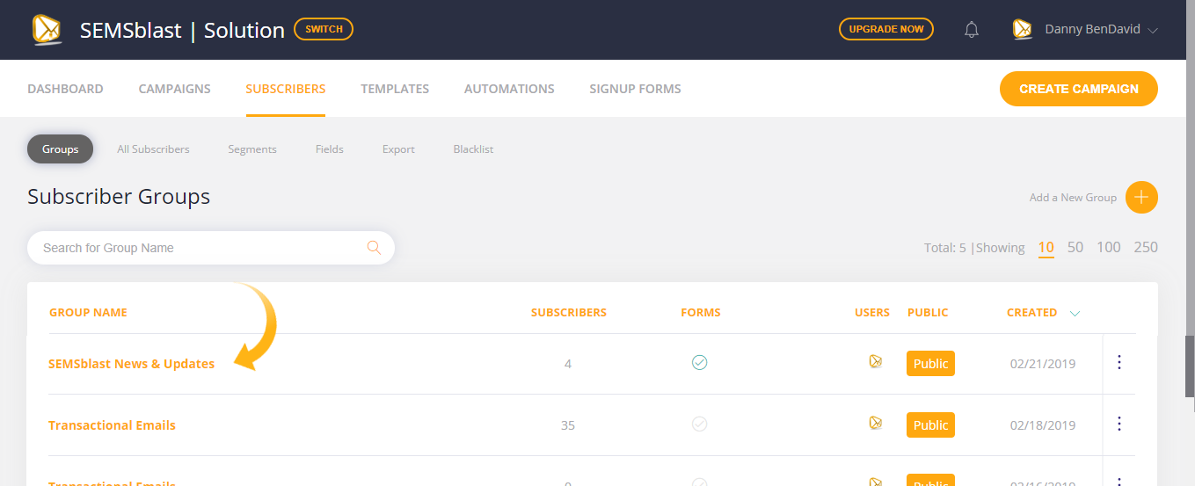Open the Export sub-tab

tap(398, 149)
